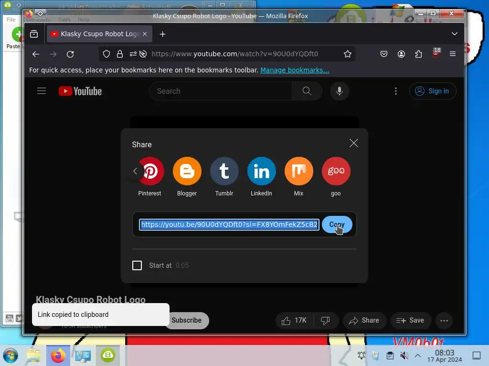Click the video title Klasky Csupo Robot Logo
This screenshot has height=366, width=489.
click(91, 299)
